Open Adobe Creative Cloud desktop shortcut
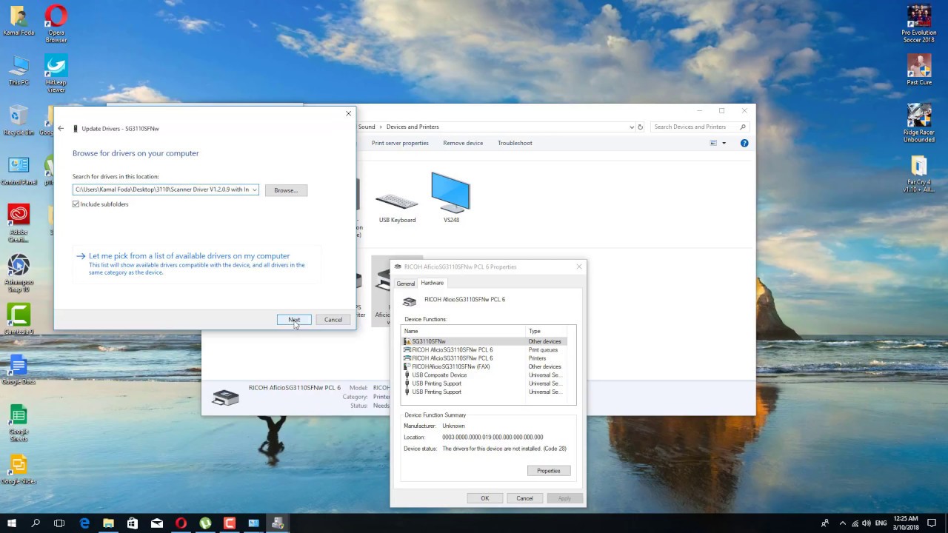 coord(19,224)
